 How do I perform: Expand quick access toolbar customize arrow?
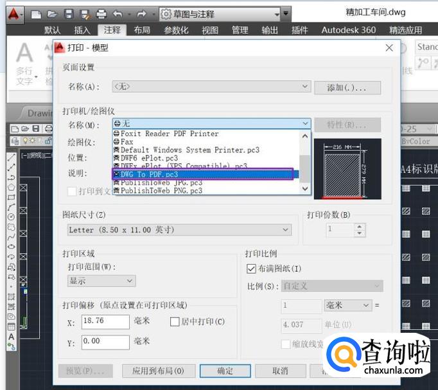pyautogui.click(x=286, y=13)
